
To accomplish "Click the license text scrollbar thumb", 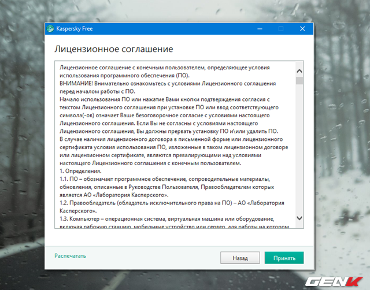I will click(299, 79).
